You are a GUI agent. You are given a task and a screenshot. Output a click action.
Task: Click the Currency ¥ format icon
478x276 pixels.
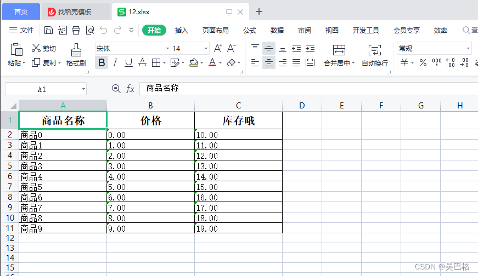tap(404, 62)
